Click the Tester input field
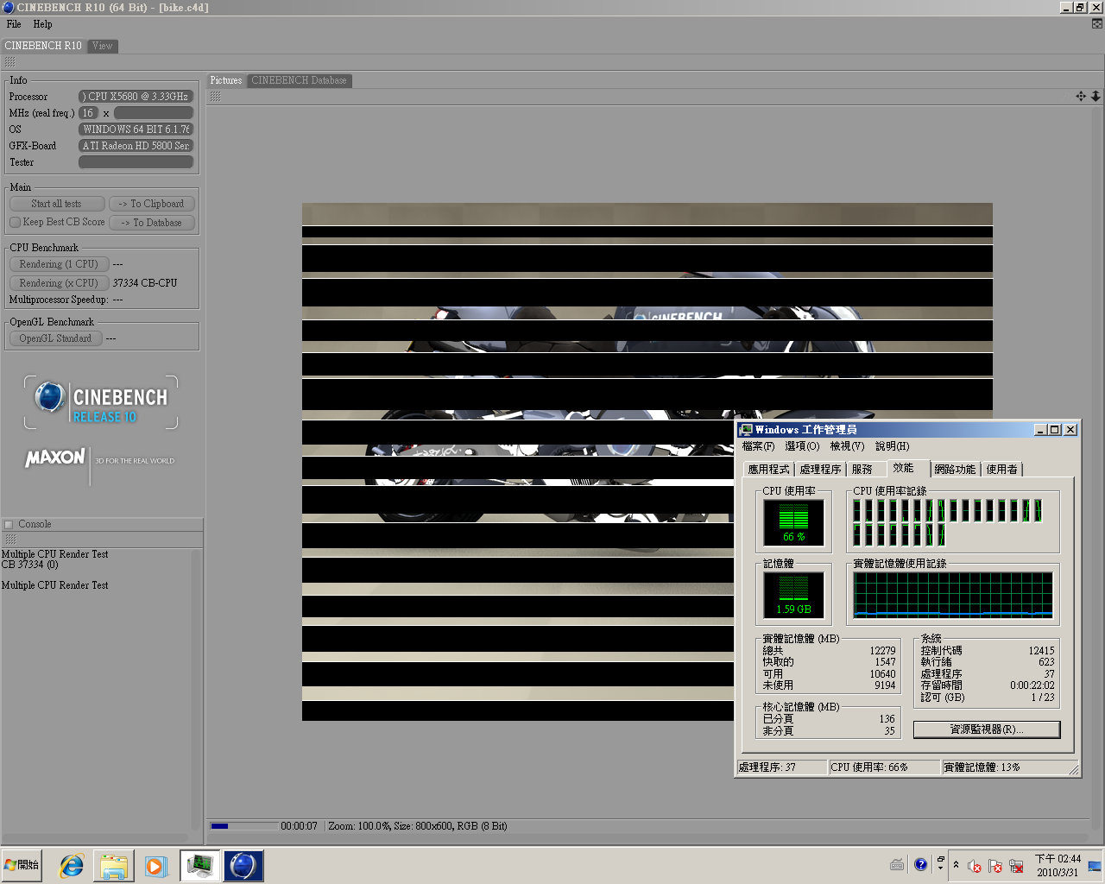Screen dimensions: 1105x884 pos(136,162)
